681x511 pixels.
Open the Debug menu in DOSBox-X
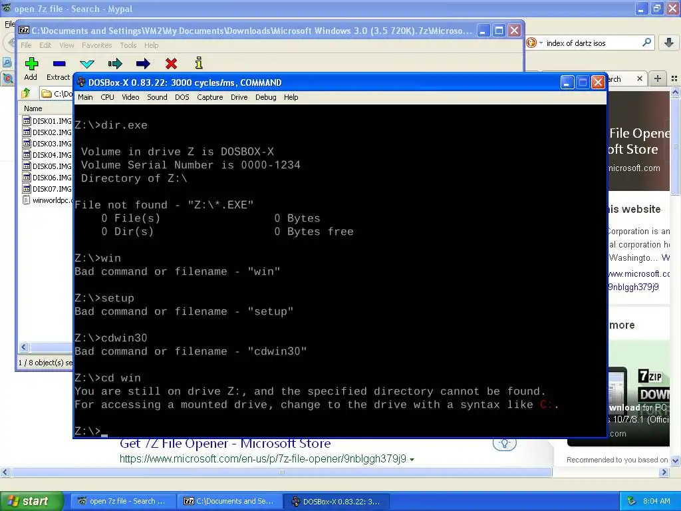pos(266,97)
